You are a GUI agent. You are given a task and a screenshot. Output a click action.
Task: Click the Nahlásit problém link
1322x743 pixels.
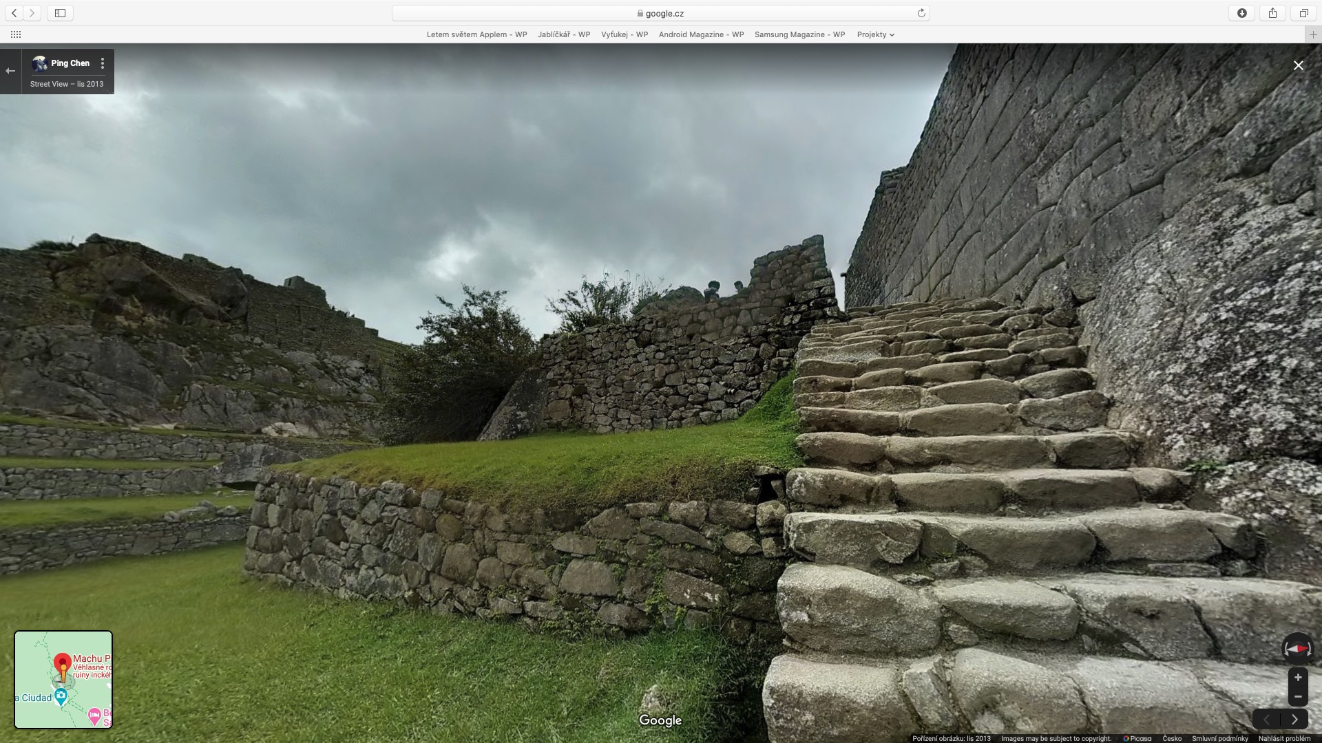tap(1284, 738)
